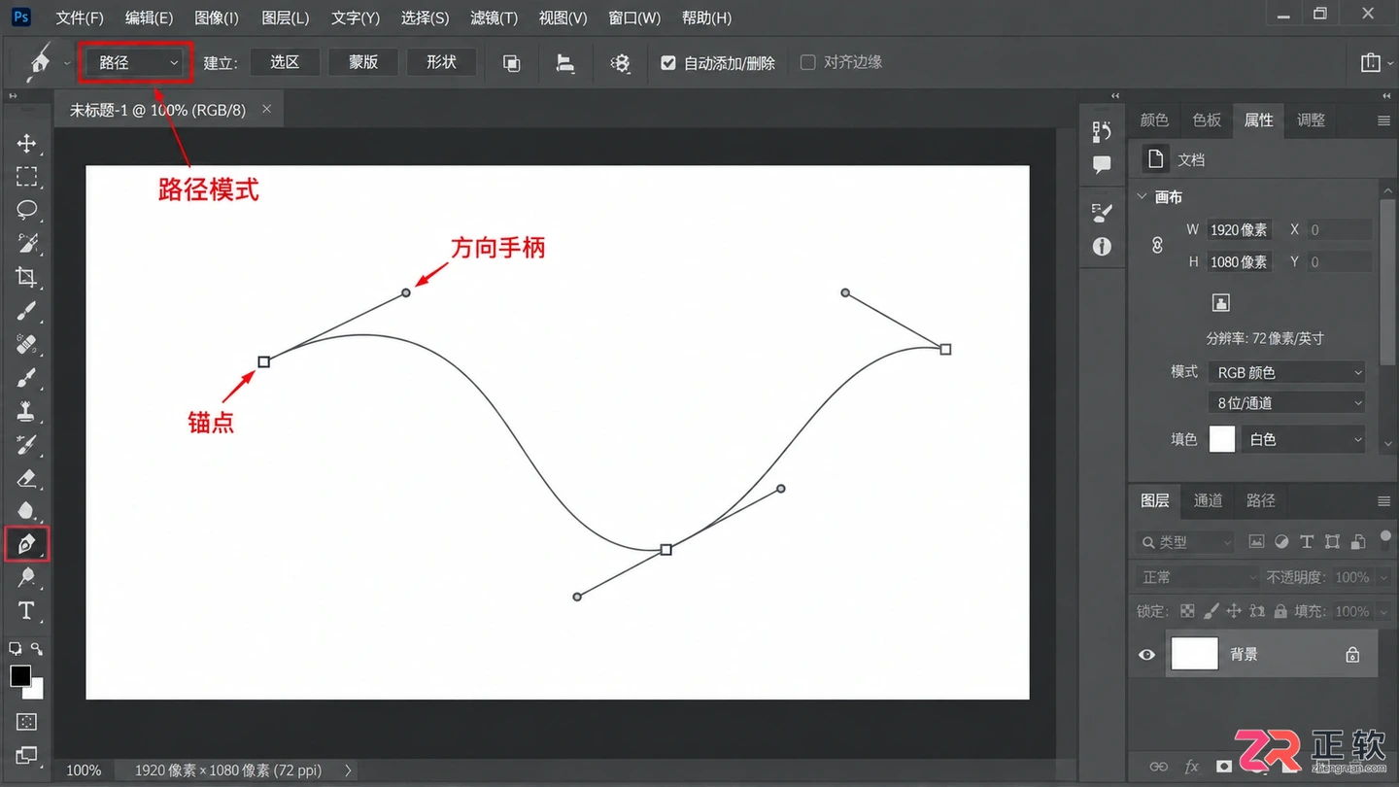This screenshot has height=787, width=1399.
Task: Open the 白色 fill dropdown
Action: (1305, 439)
